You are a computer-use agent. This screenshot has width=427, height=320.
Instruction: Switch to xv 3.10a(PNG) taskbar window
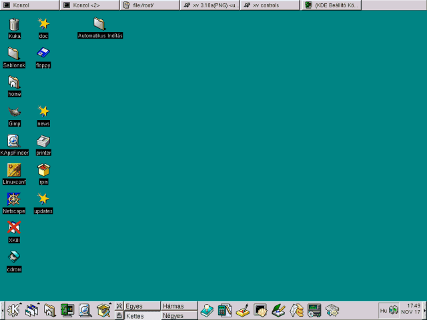tap(210, 5)
